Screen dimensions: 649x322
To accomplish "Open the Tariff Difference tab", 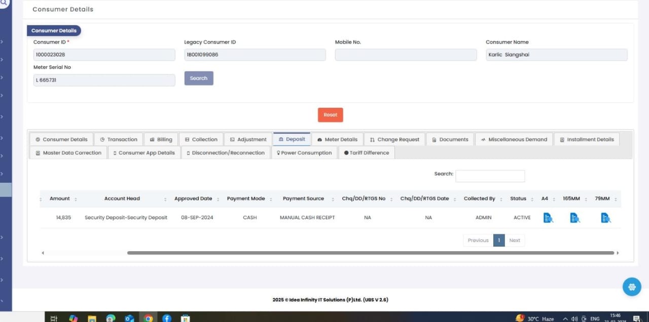I will coord(366,152).
